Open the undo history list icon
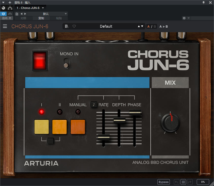This screenshot has width=214, height=186. click(183, 182)
